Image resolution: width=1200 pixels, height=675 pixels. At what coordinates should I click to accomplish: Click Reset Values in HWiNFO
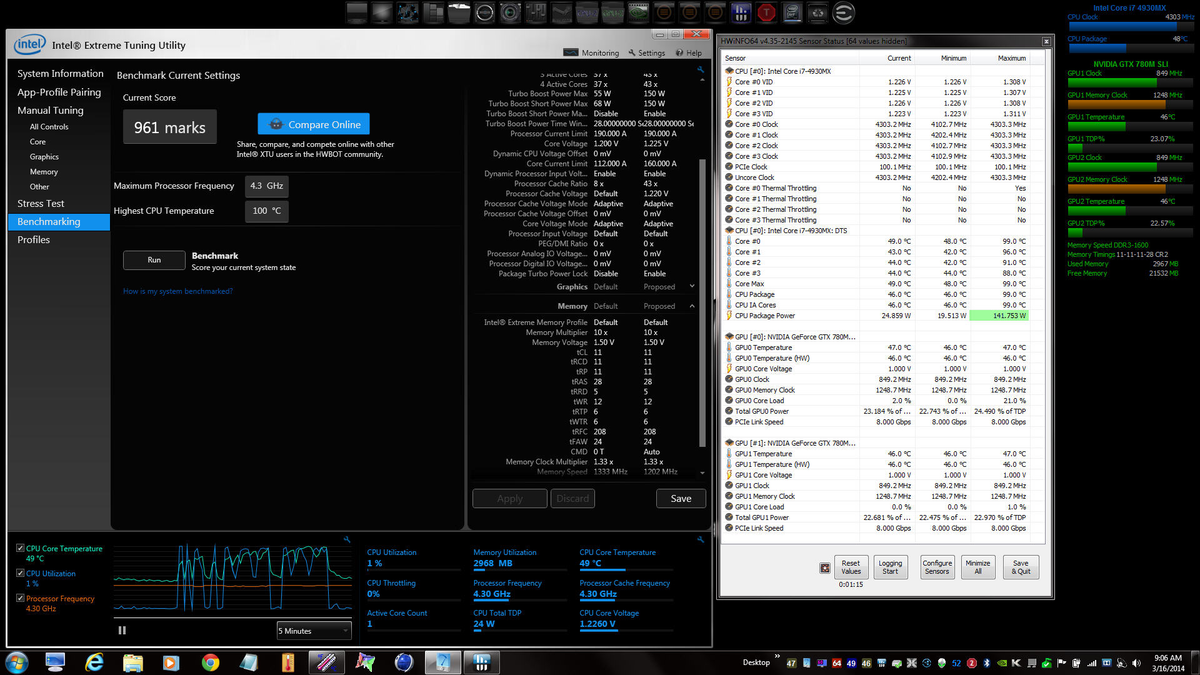tap(851, 567)
